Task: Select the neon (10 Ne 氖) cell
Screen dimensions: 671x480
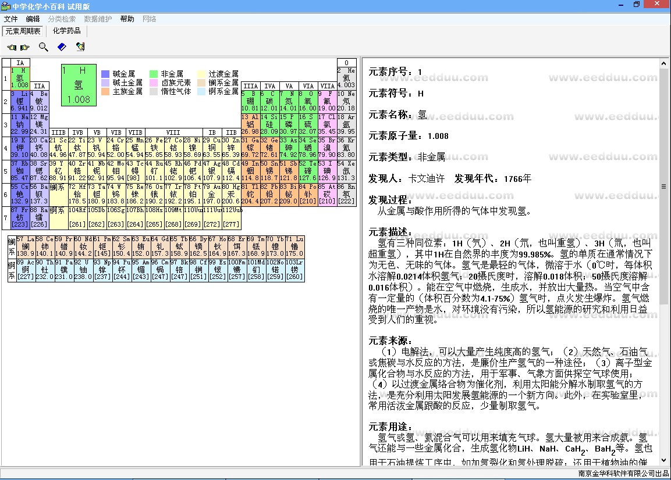Action: (347, 101)
